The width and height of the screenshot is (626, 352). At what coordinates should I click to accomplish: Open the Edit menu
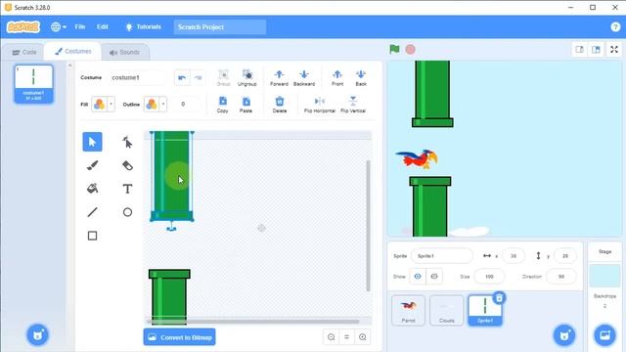102,26
